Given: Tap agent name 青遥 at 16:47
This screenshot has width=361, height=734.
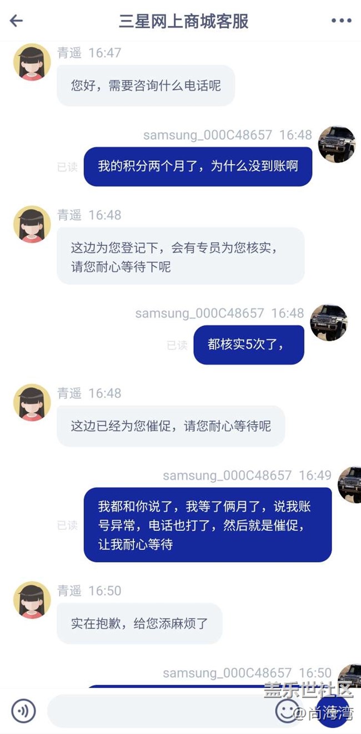Looking at the screenshot, I should point(69,53).
